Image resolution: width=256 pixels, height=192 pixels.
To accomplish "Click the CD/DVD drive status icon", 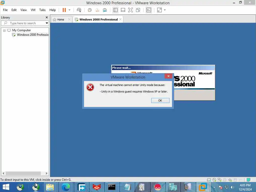I will [214, 180].
